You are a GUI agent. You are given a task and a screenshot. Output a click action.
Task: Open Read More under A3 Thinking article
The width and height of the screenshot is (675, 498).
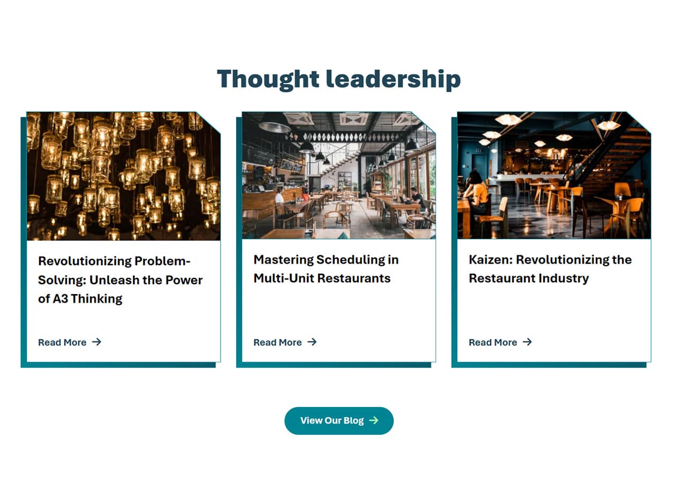click(62, 343)
